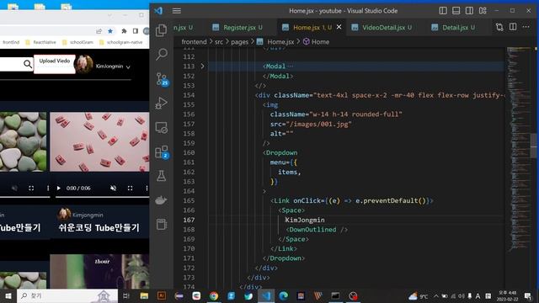Screen dimensions: 539x303
Task: Toggle the primary side bar layout button
Action: click(443, 11)
